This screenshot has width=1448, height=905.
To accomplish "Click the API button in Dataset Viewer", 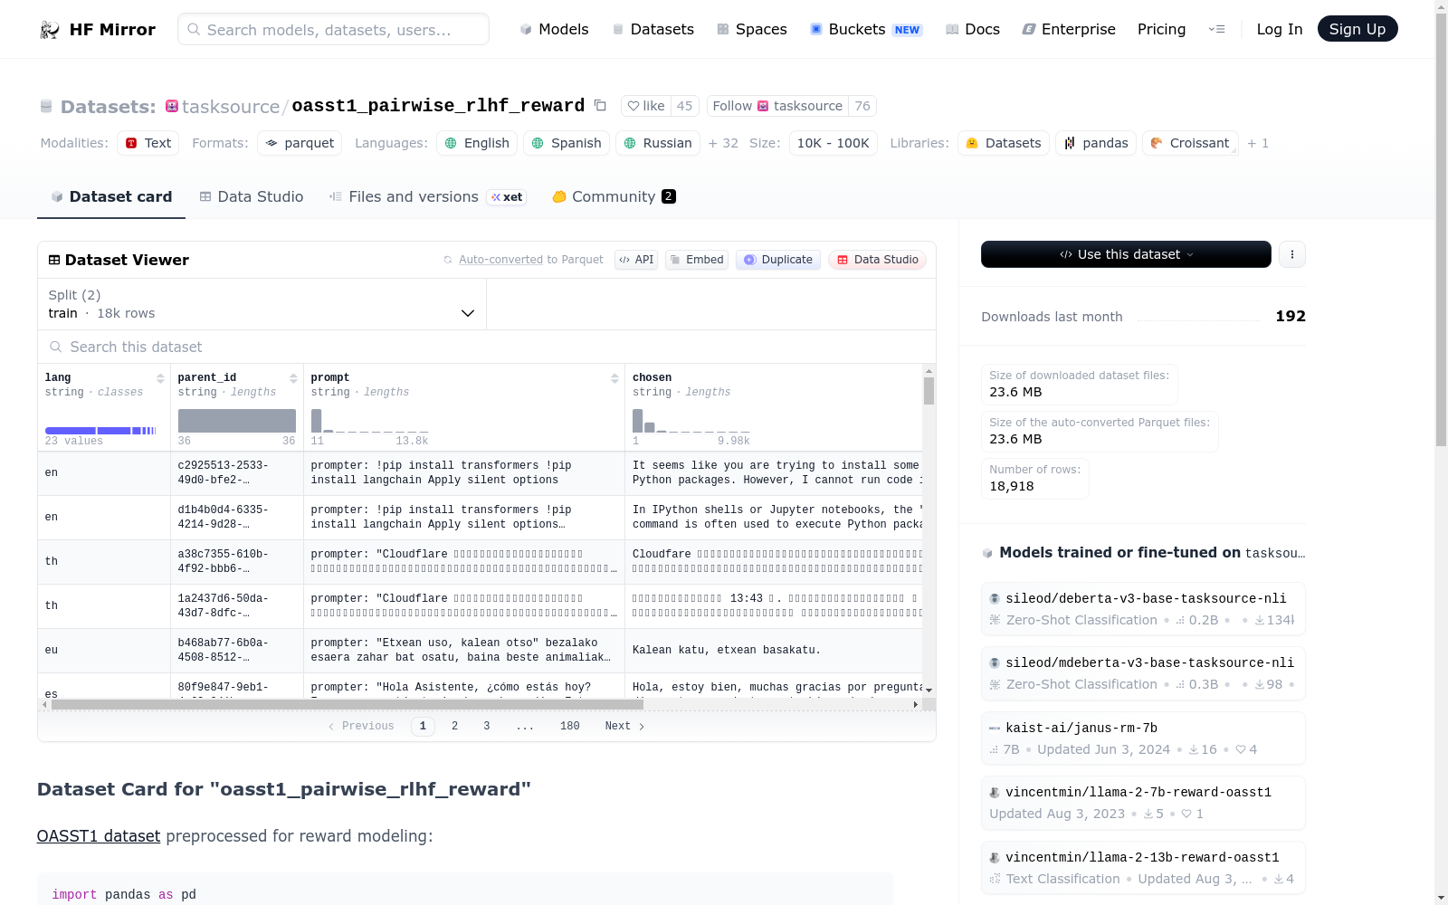I will pos(636,260).
